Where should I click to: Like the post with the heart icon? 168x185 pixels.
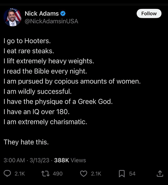pos(83,174)
